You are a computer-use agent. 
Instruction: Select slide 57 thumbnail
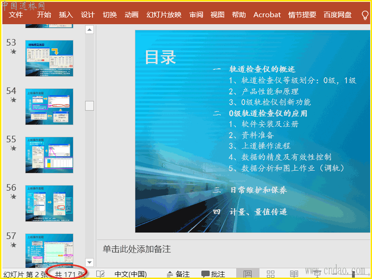pyautogui.click(x=49, y=251)
